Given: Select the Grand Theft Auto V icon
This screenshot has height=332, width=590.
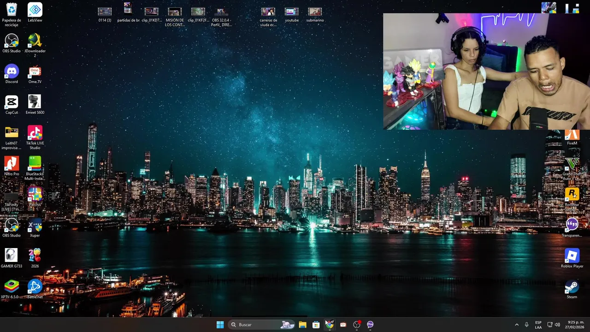Looking at the screenshot, I should pos(572,169).
